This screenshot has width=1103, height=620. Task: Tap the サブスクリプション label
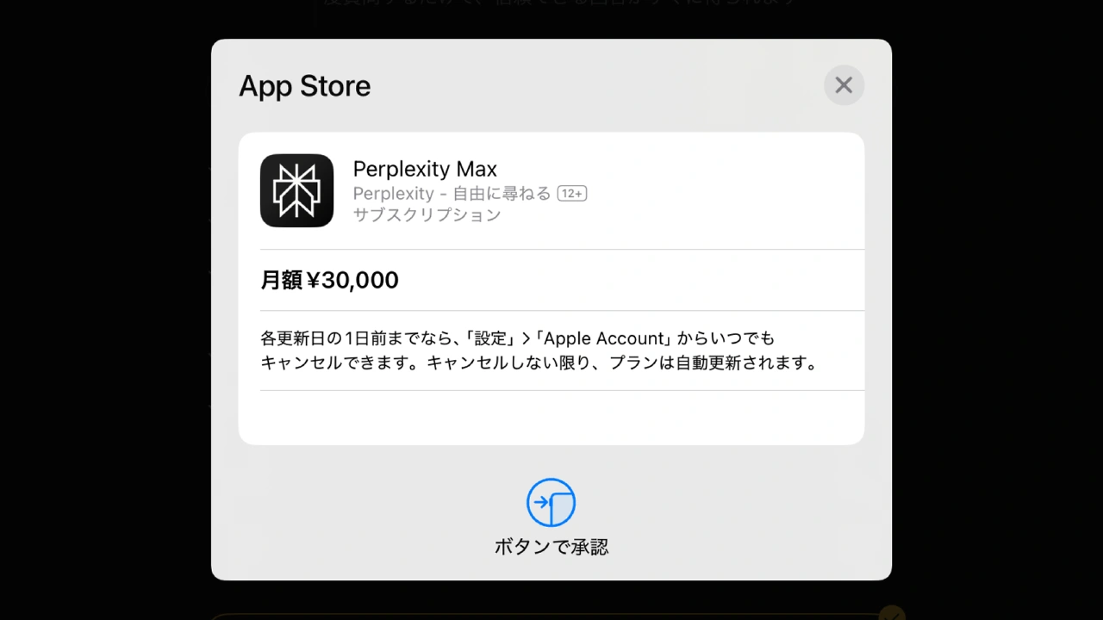coord(427,215)
